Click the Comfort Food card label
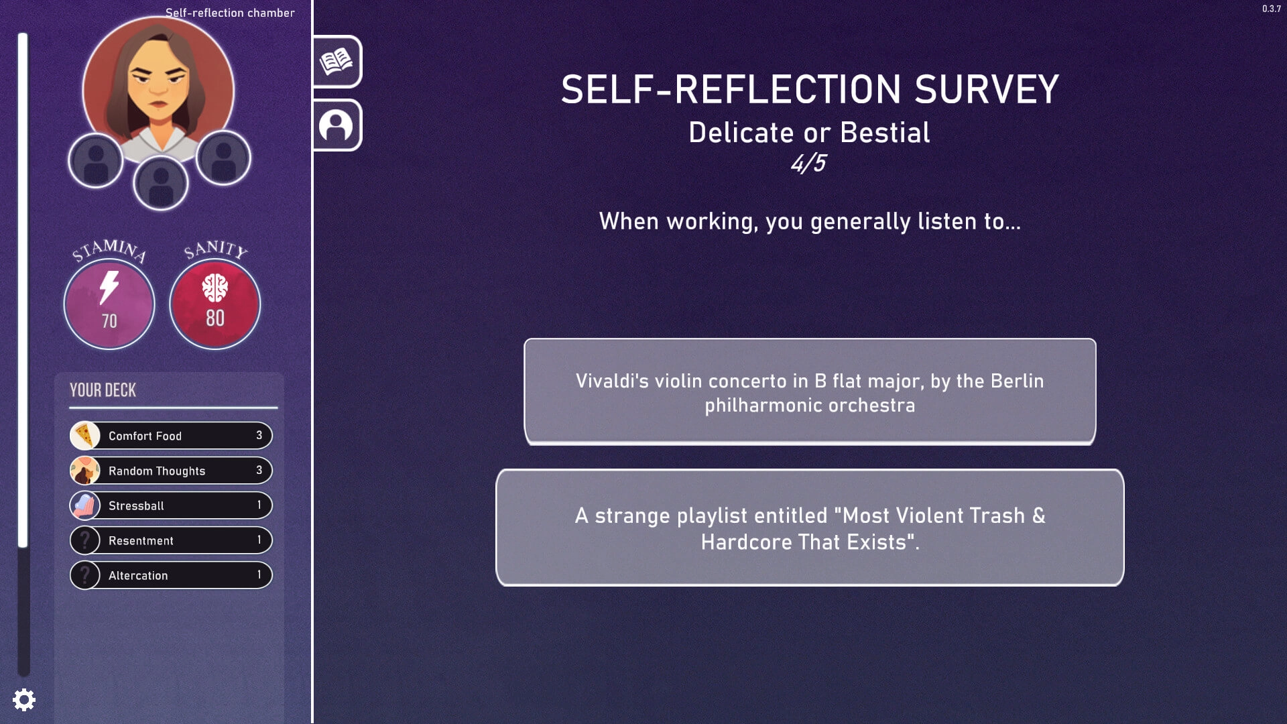This screenshot has height=724, width=1287. [145, 435]
